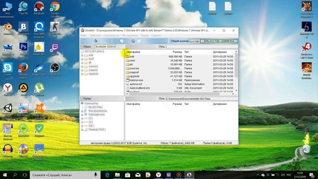Click the UltraISO taskbar icon
Viewport: 318px width, 179px height.
pos(189,175)
